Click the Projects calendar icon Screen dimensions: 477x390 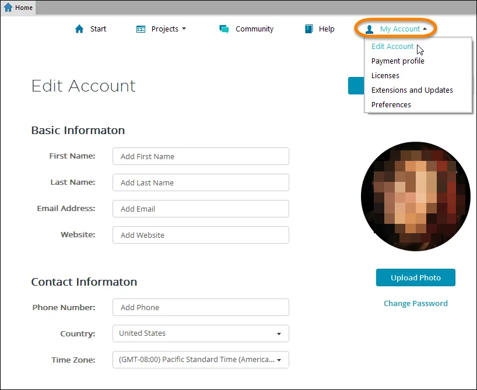[x=139, y=28]
